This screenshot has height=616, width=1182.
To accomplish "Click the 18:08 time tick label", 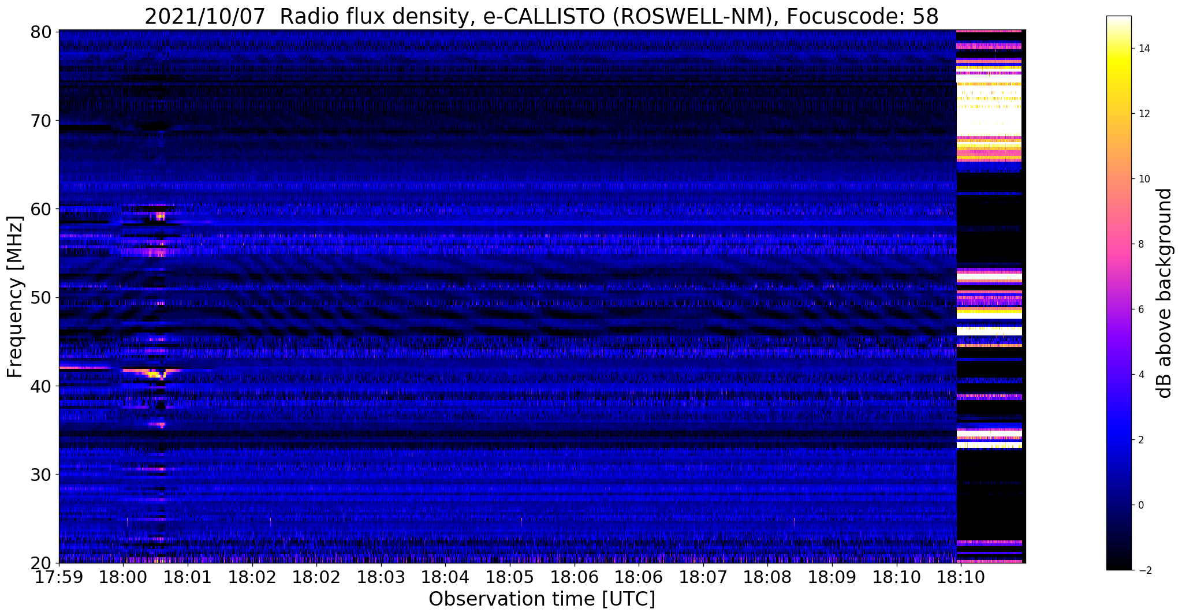I will coord(767,577).
